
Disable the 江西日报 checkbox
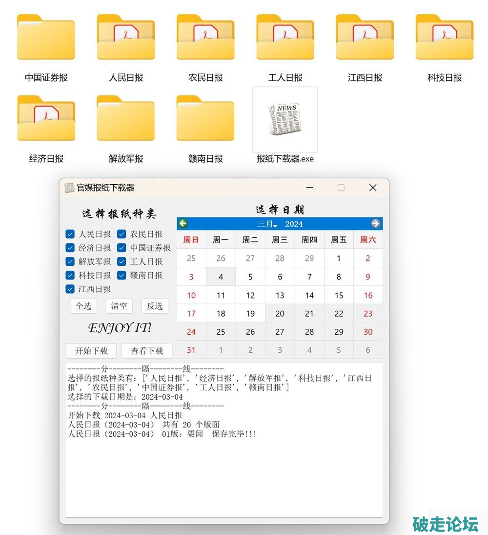[x=70, y=289]
